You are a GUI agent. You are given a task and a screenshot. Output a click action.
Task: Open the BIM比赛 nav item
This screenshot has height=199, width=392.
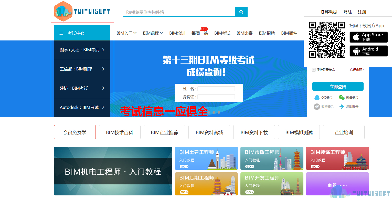click(245, 33)
